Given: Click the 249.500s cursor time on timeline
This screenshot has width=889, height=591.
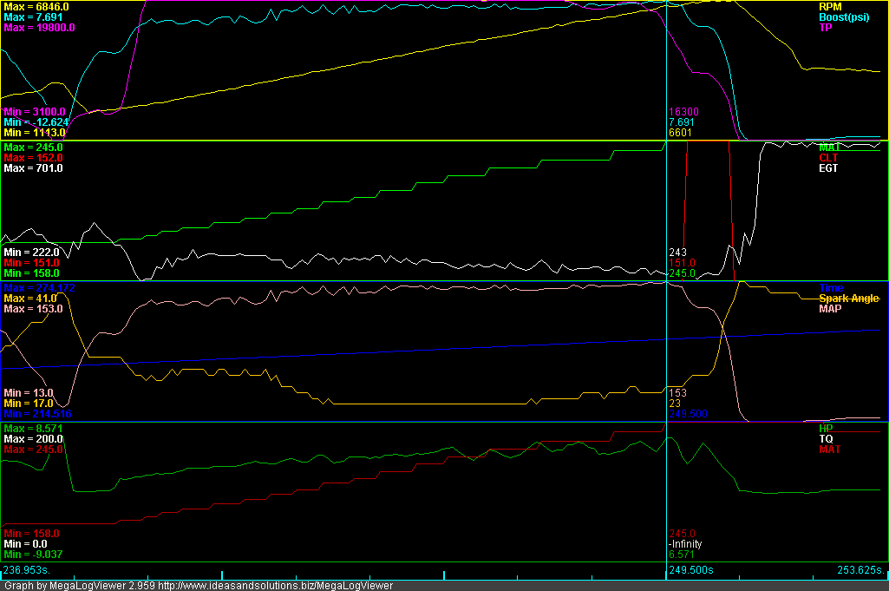Looking at the screenshot, I should 691,570.
